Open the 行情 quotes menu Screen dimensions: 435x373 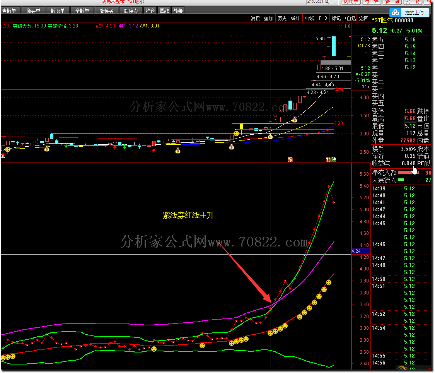coord(372,2)
